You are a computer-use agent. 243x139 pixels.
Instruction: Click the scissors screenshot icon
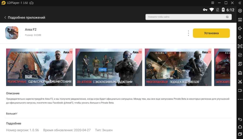pos(240,81)
